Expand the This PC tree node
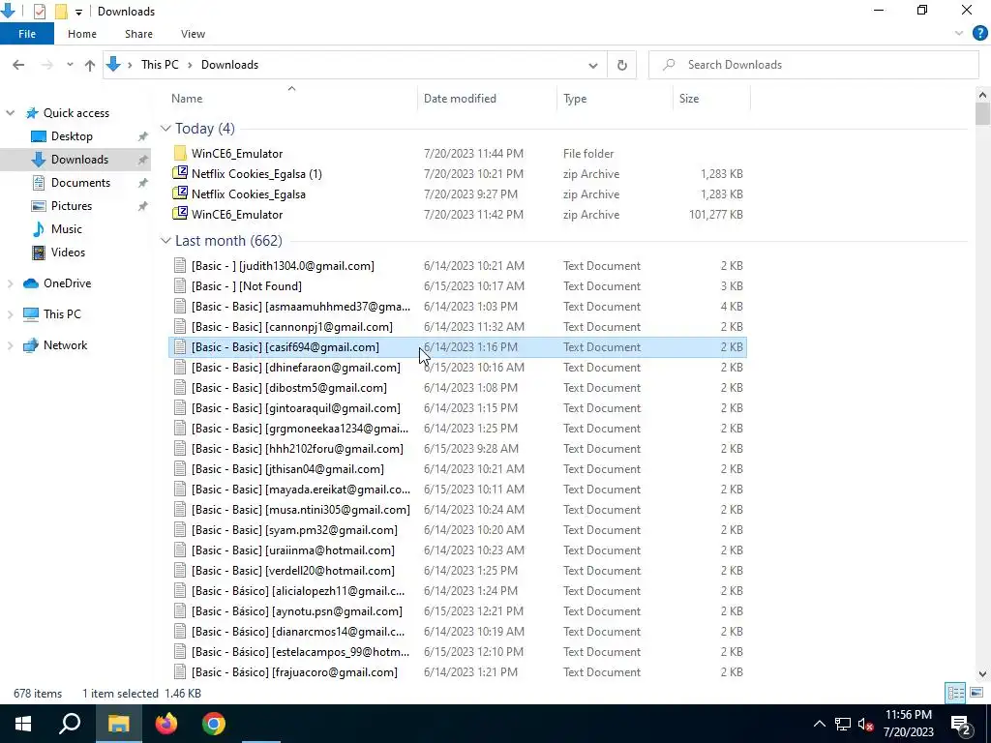 coord(10,314)
